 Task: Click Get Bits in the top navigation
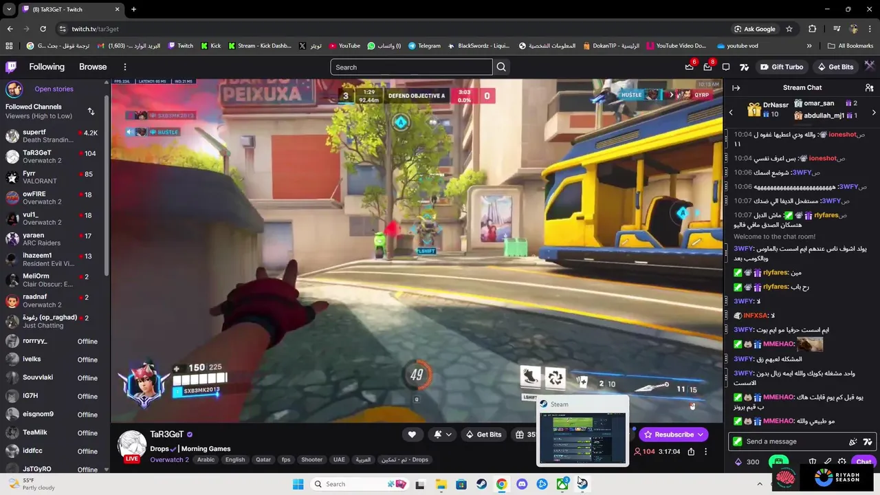pyautogui.click(x=835, y=67)
